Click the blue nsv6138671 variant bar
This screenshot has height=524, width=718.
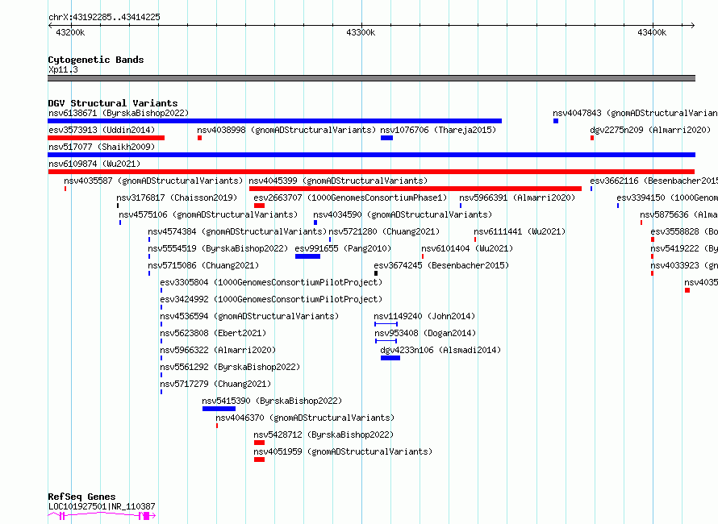click(275, 121)
